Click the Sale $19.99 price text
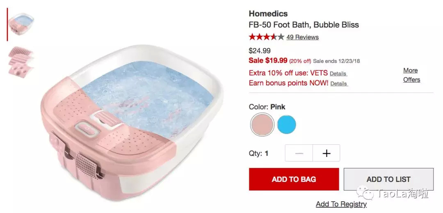Screen dimensions: 443x213 268,60
